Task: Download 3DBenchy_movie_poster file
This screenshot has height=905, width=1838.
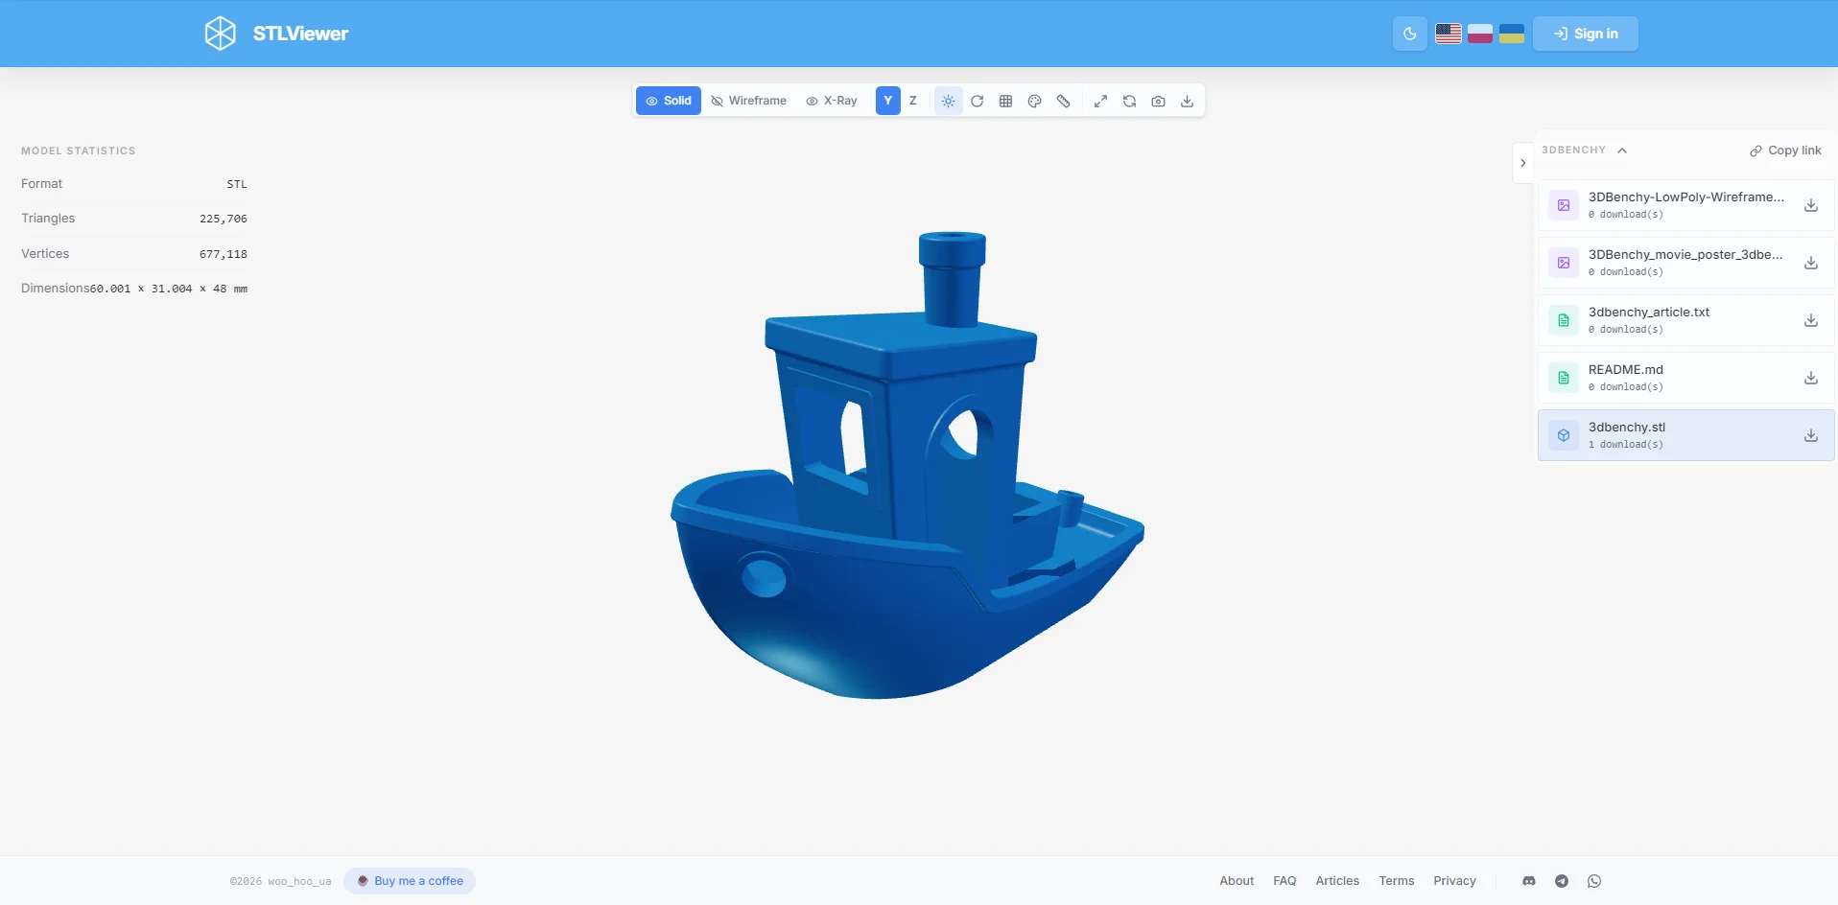Action: [1811, 263]
